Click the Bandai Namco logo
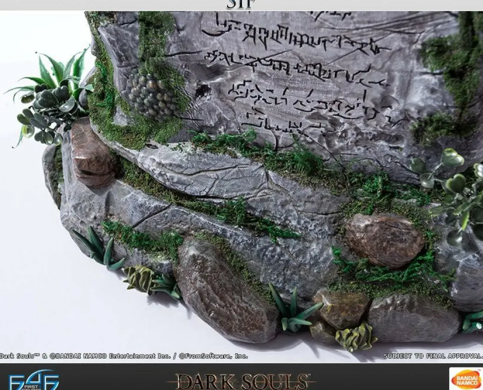483x390 pixels. 466,379
